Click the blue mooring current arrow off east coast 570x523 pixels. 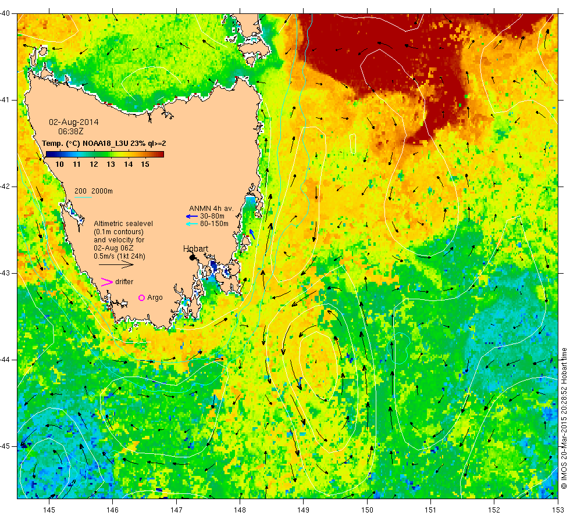(252, 234)
